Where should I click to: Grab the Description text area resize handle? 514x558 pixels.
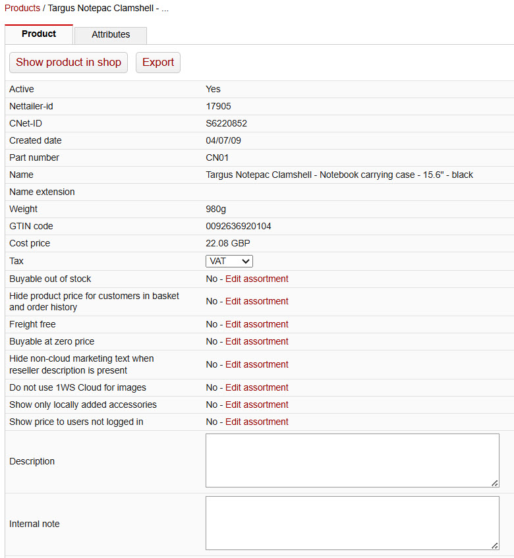495,484
